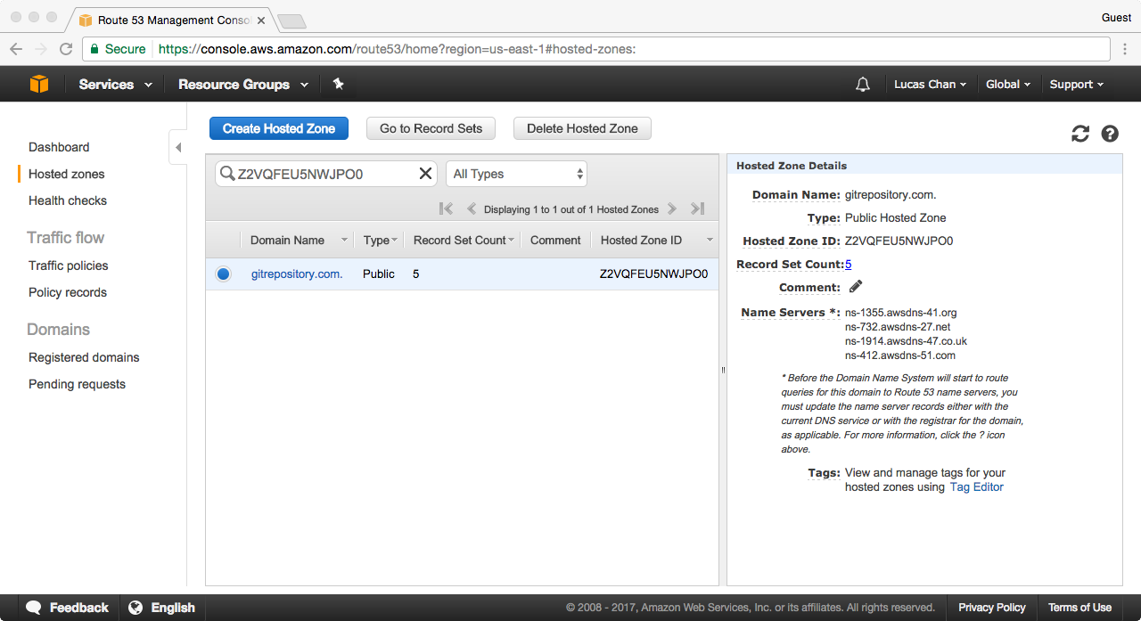Select the gitrepository.com radio button

(x=223, y=274)
